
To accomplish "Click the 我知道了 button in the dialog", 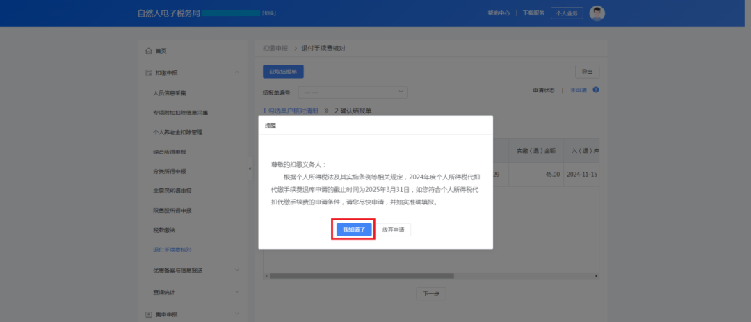I will click(x=354, y=230).
